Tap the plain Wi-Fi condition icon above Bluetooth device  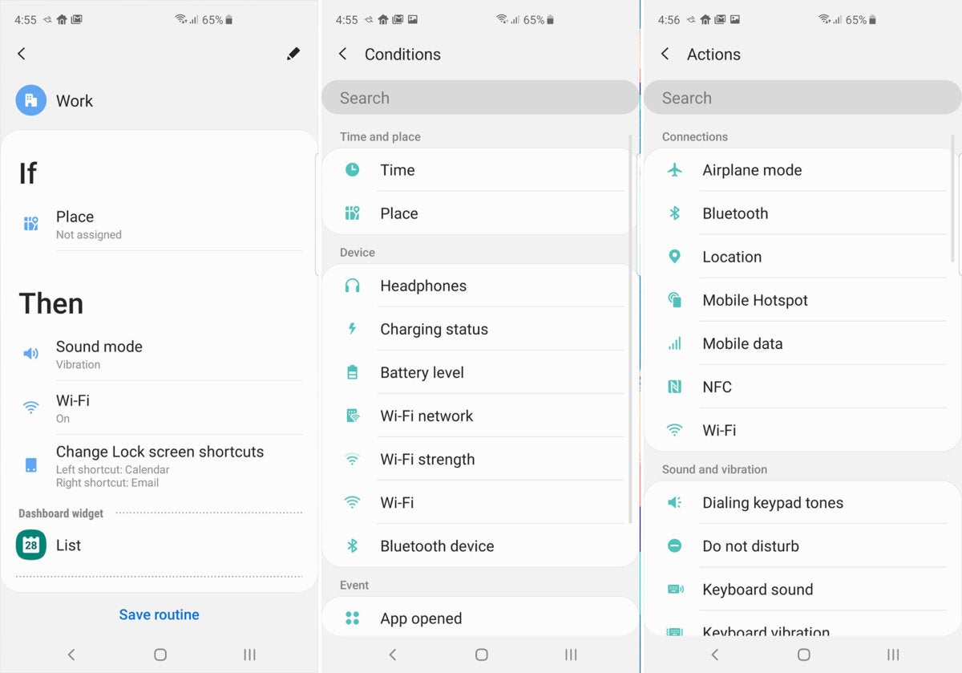pyautogui.click(x=352, y=502)
